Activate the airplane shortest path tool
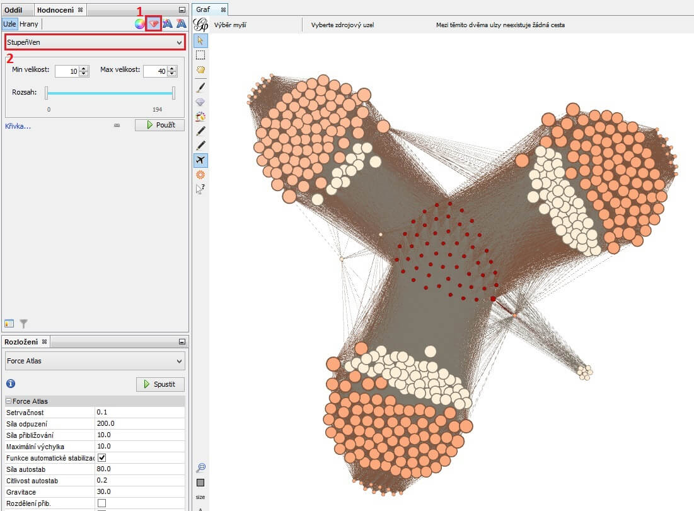Viewport: 694px width, 511px height. 200,160
